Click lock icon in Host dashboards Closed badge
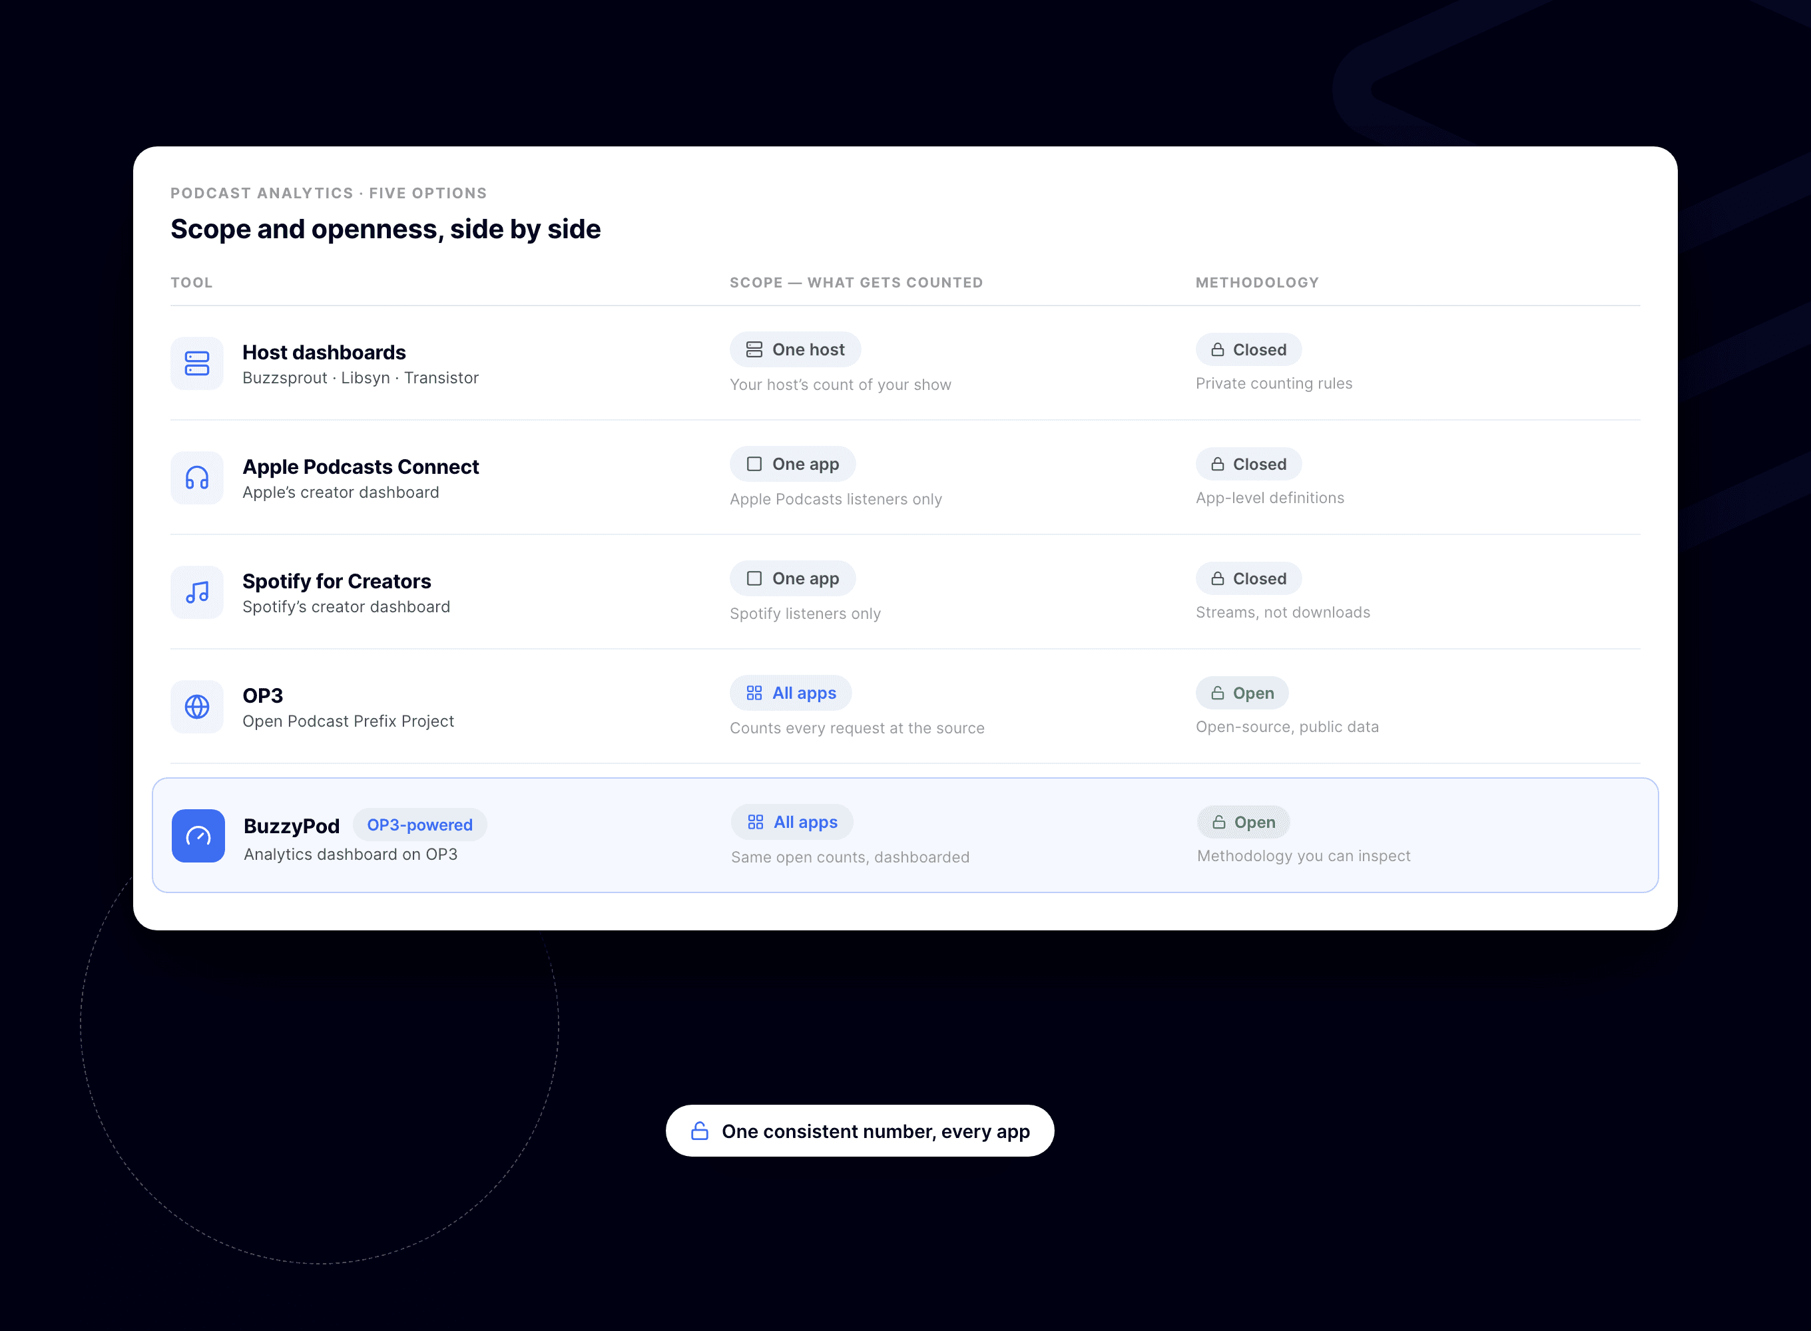Screen dimensions: 1811x1331 coord(1218,349)
